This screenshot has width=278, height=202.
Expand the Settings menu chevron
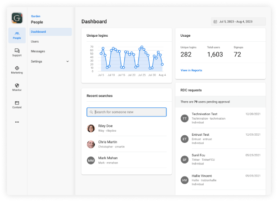click(x=67, y=61)
